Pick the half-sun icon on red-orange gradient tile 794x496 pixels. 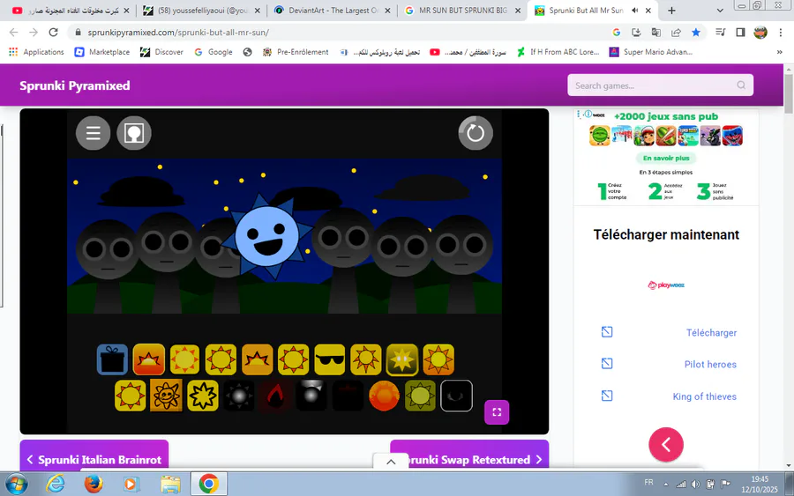click(148, 359)
